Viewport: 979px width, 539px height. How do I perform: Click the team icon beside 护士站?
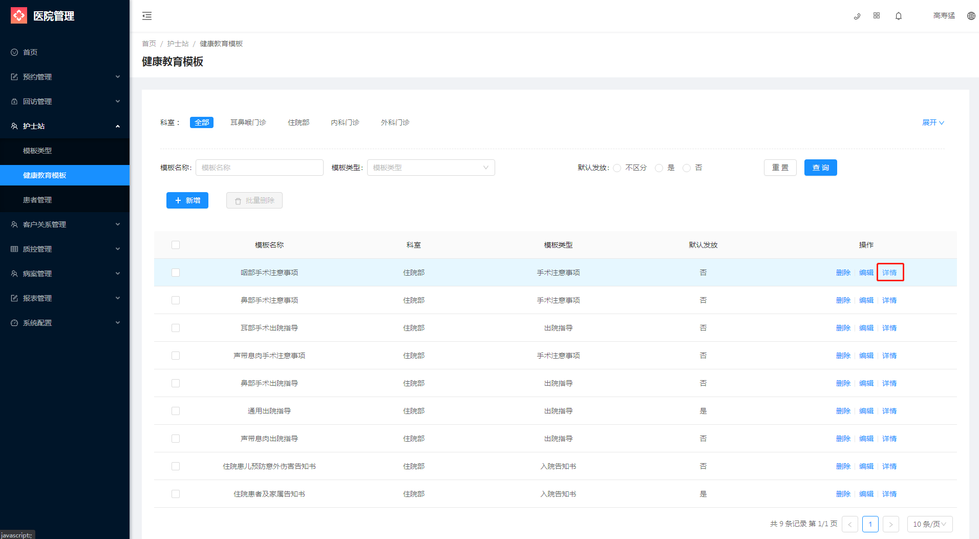click(14, 126)
